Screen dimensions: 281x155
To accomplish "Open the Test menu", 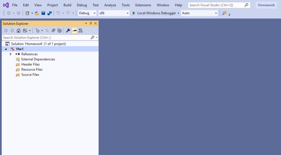I will pyautogui.click(x=95, y=5).
